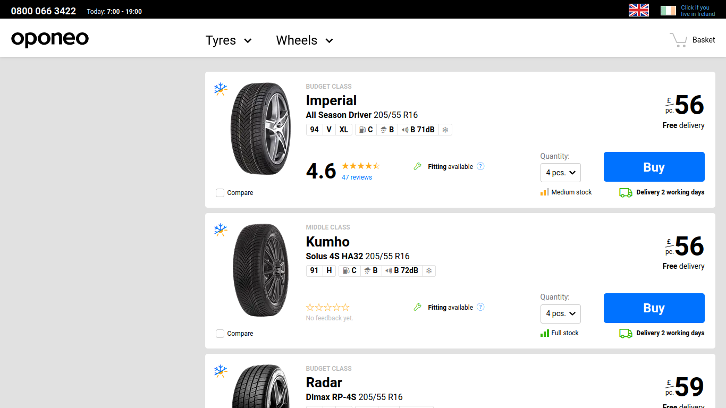Click the fitting wrench icon for Imperial
Viewport: 726px width, 408px height.
coord(418,166)
